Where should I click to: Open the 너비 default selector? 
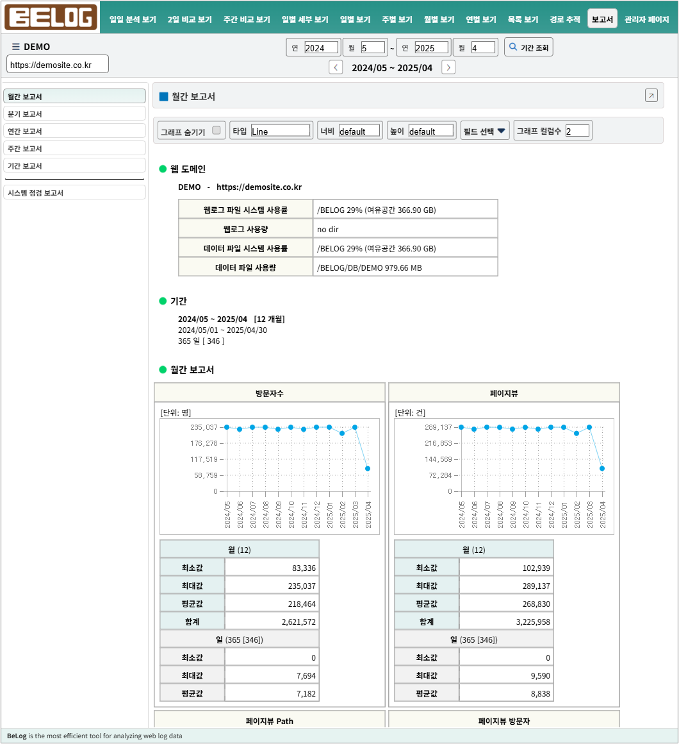359,130
